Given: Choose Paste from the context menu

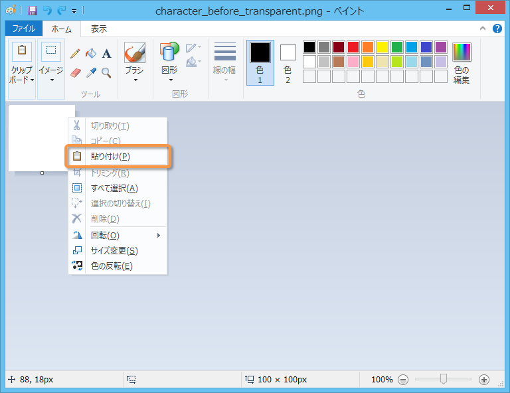Looking at the screenshot, I should [110, 157].
